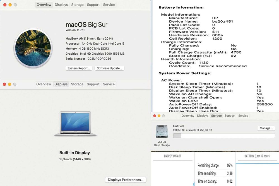Click serial number C02MPGDRG086
279x186 pixels.
[99, 59]
